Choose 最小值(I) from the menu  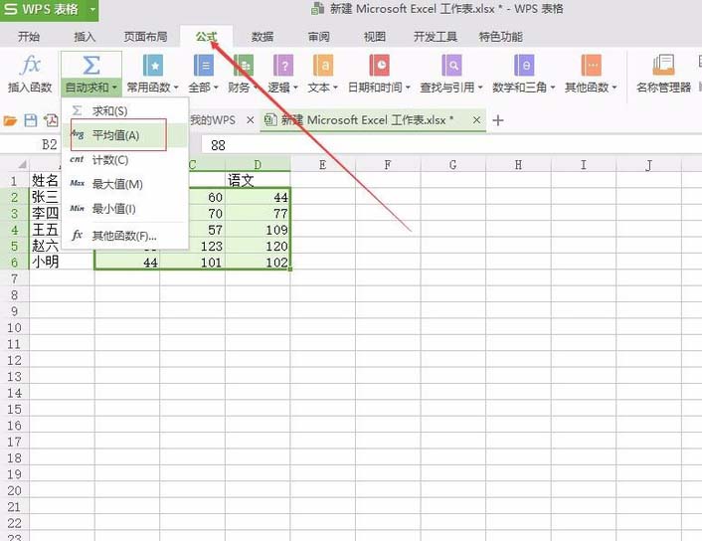click(x=124, y=209)
